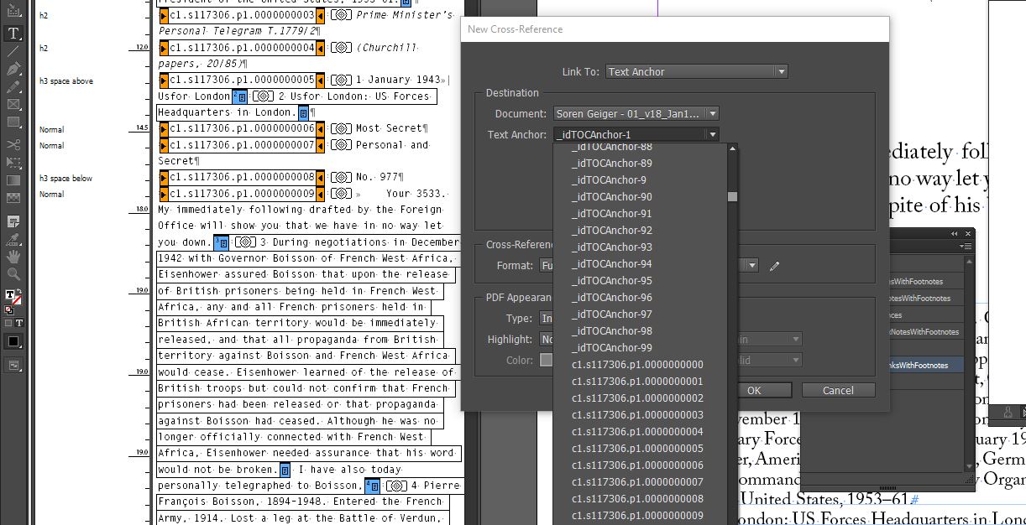This screenshot has height=525, width=1026.
Task: Choose c1.s117306.p1.0000000005 from the list
Action: pyautogui.click(x=637, y=449)
